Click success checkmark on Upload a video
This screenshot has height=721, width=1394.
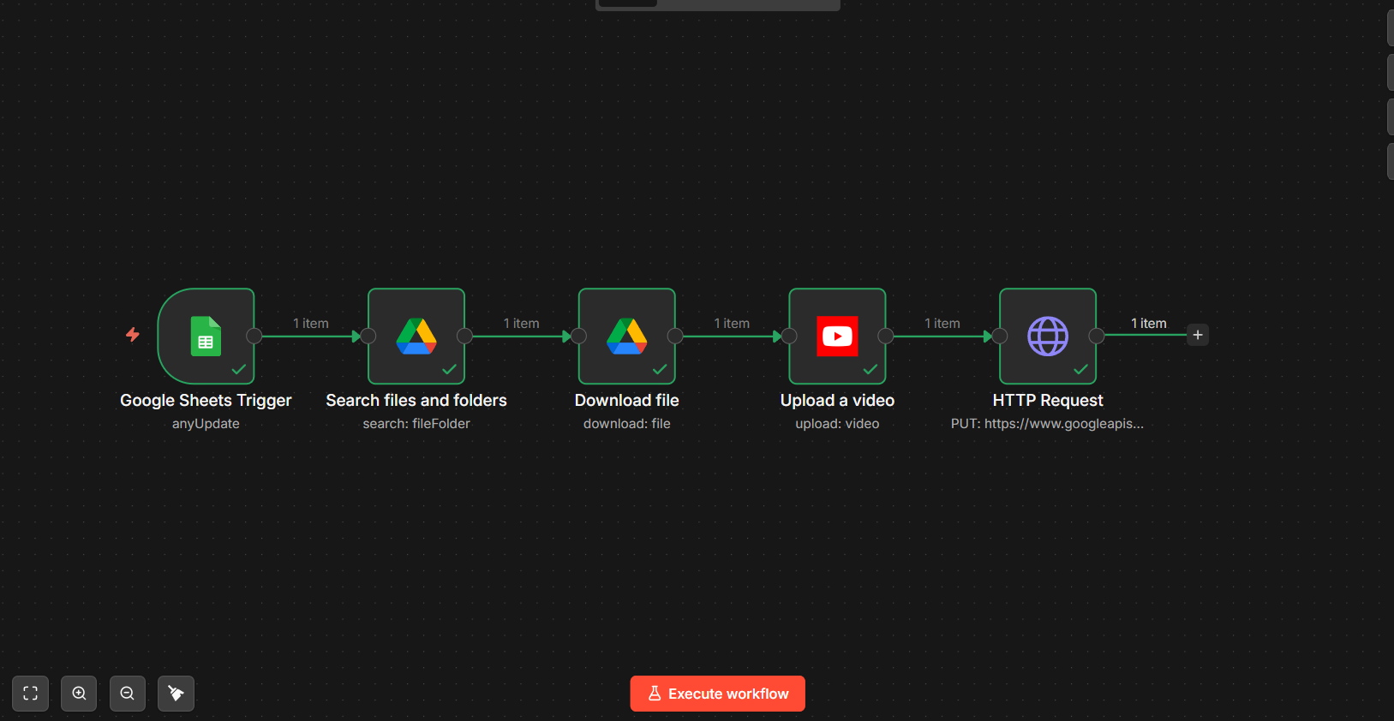[871, 370]
